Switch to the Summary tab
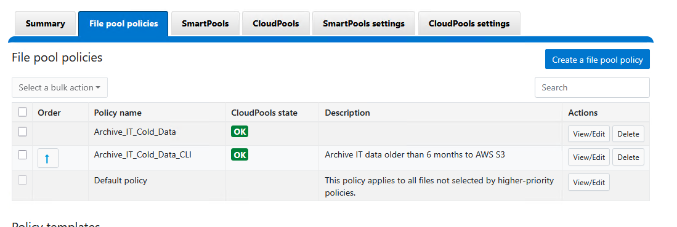 (x=46, y=24)
